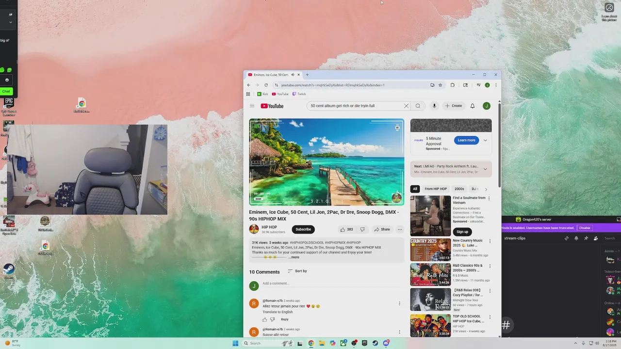Click the ad Learn more button

(466, 141)
